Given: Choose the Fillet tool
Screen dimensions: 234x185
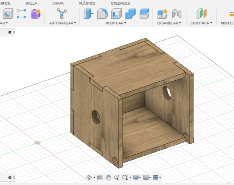Looking at the screenshot, I should [102, 14].
